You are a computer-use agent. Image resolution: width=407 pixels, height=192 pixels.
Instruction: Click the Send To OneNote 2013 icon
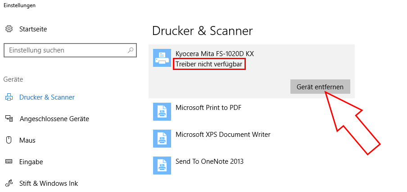click(x=162, y=166)
